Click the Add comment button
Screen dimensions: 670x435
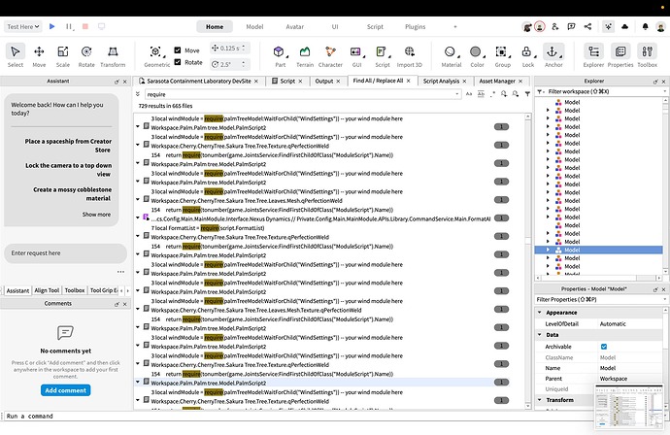pyautogui.click(x=66, y=390)
